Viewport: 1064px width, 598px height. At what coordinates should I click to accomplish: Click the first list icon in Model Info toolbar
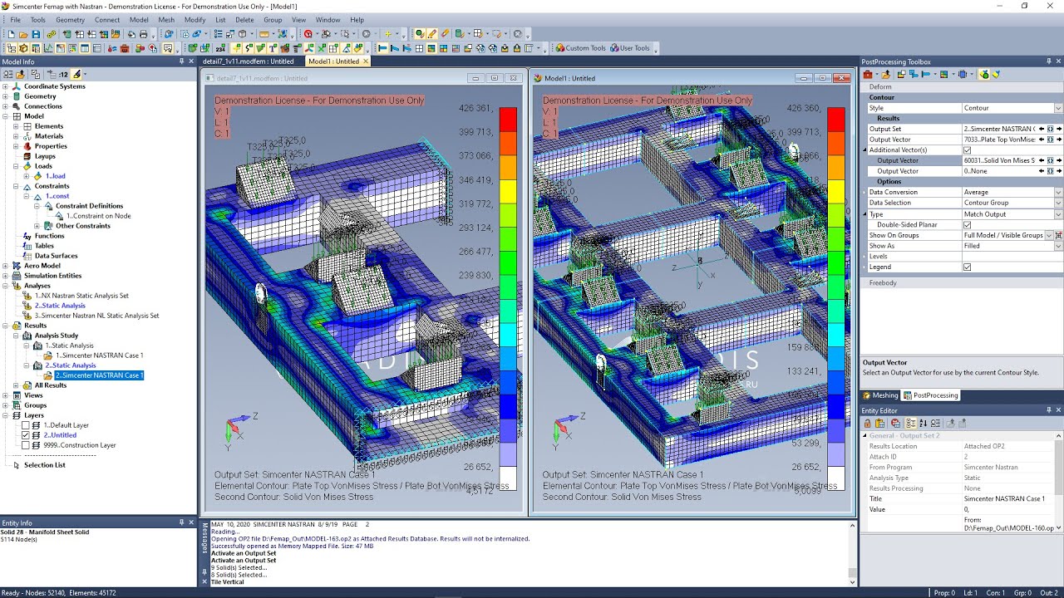pyautogui.click(x=8, y=75)
